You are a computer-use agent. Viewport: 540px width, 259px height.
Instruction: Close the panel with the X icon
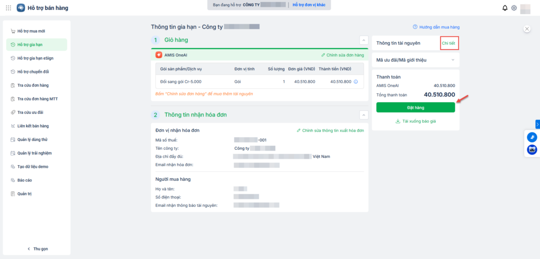click(526, 28)
